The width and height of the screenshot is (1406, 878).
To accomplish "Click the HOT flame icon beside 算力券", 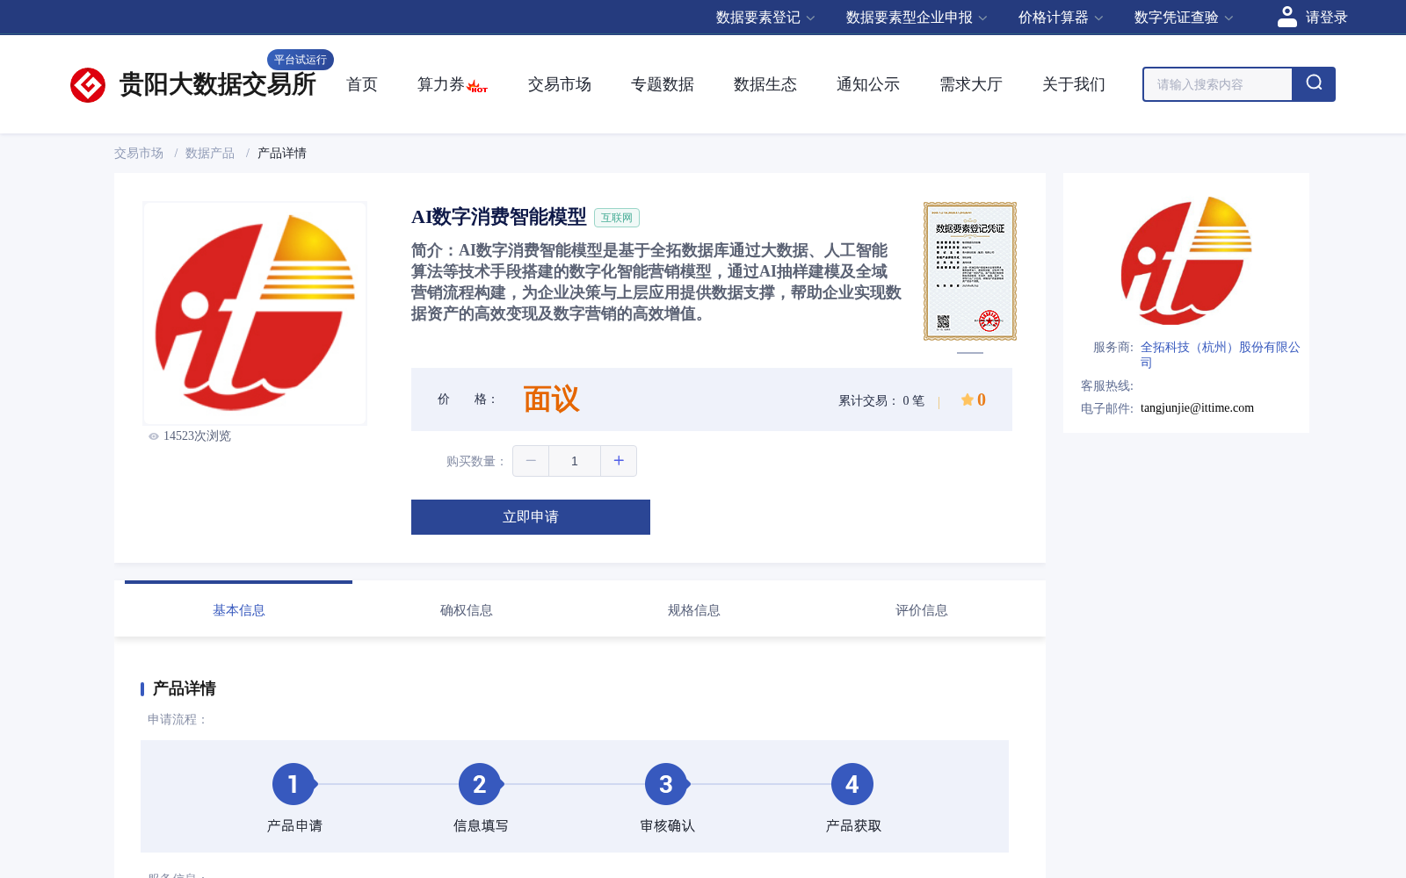I will [x=477, y=86].
